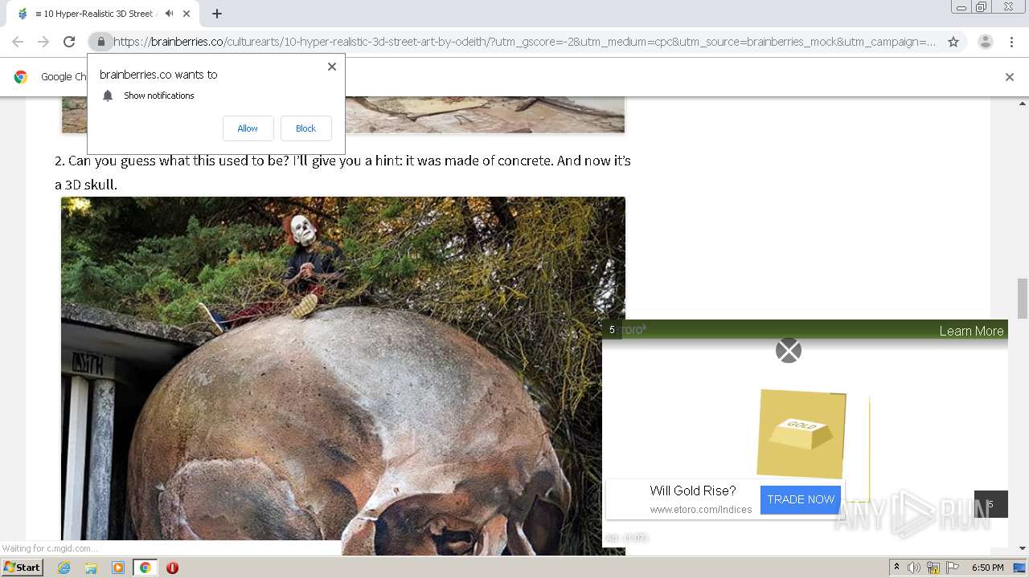This screenshot has width=1029, height=578.
Task: Click the padlock site info icon
Action: [101, 42]
